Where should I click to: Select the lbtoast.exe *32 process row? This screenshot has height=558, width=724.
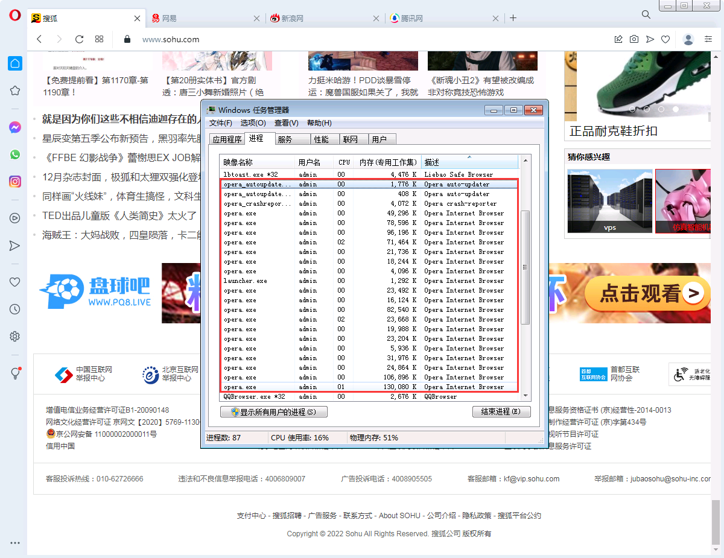click(369, 175)
